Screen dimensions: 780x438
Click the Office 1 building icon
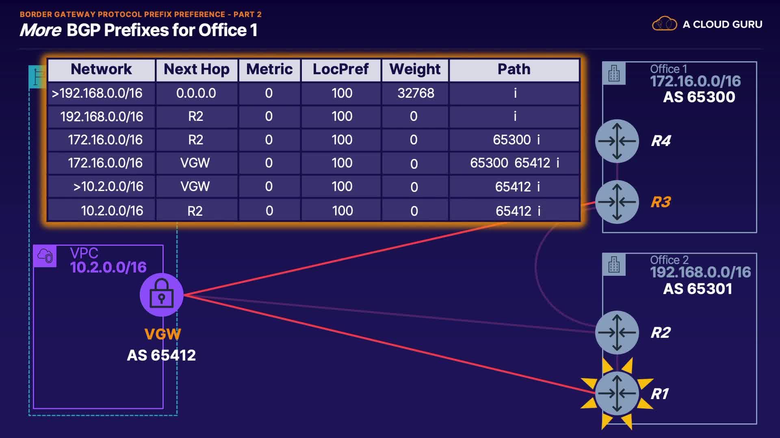[614, 73]
